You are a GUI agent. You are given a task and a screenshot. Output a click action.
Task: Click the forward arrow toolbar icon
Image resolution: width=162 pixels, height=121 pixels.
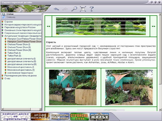click(65, 9)
